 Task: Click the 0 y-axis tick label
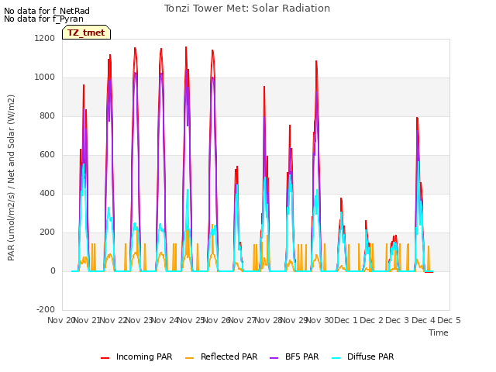53,270
